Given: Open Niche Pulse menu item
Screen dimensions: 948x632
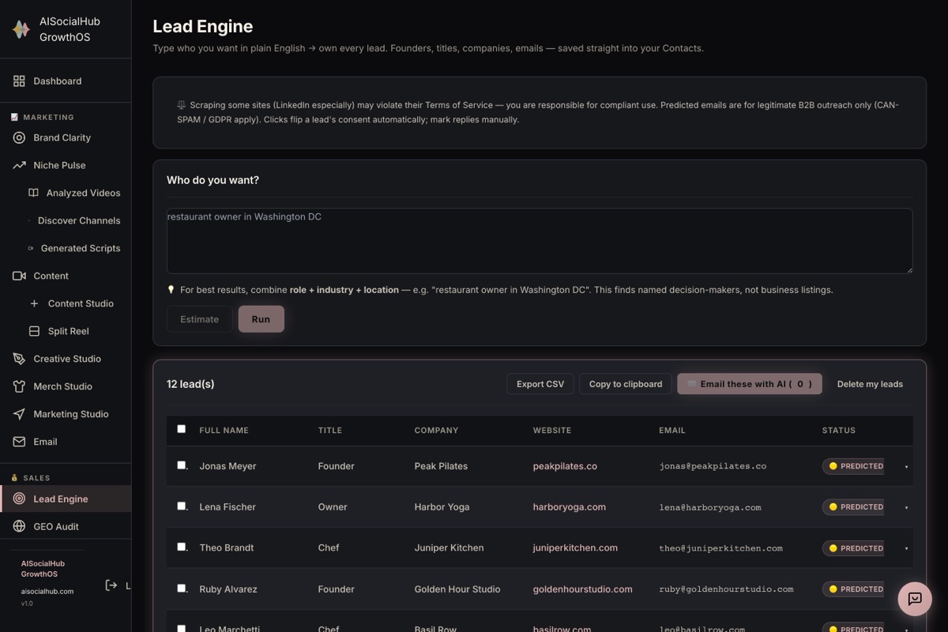Looking at the screenshot, I should (66, 165).
